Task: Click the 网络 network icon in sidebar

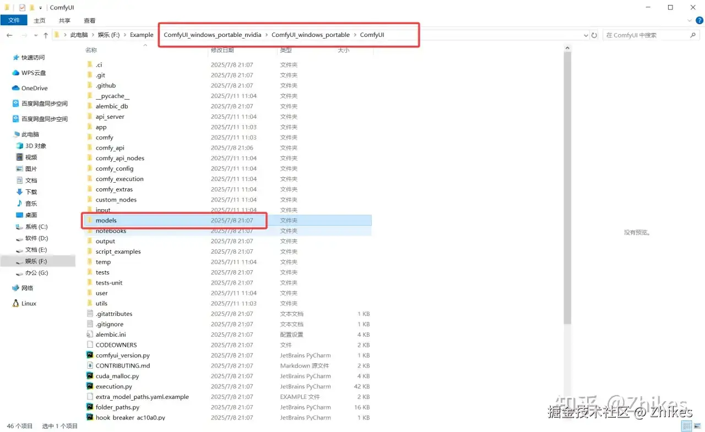Action: point(15,288)
